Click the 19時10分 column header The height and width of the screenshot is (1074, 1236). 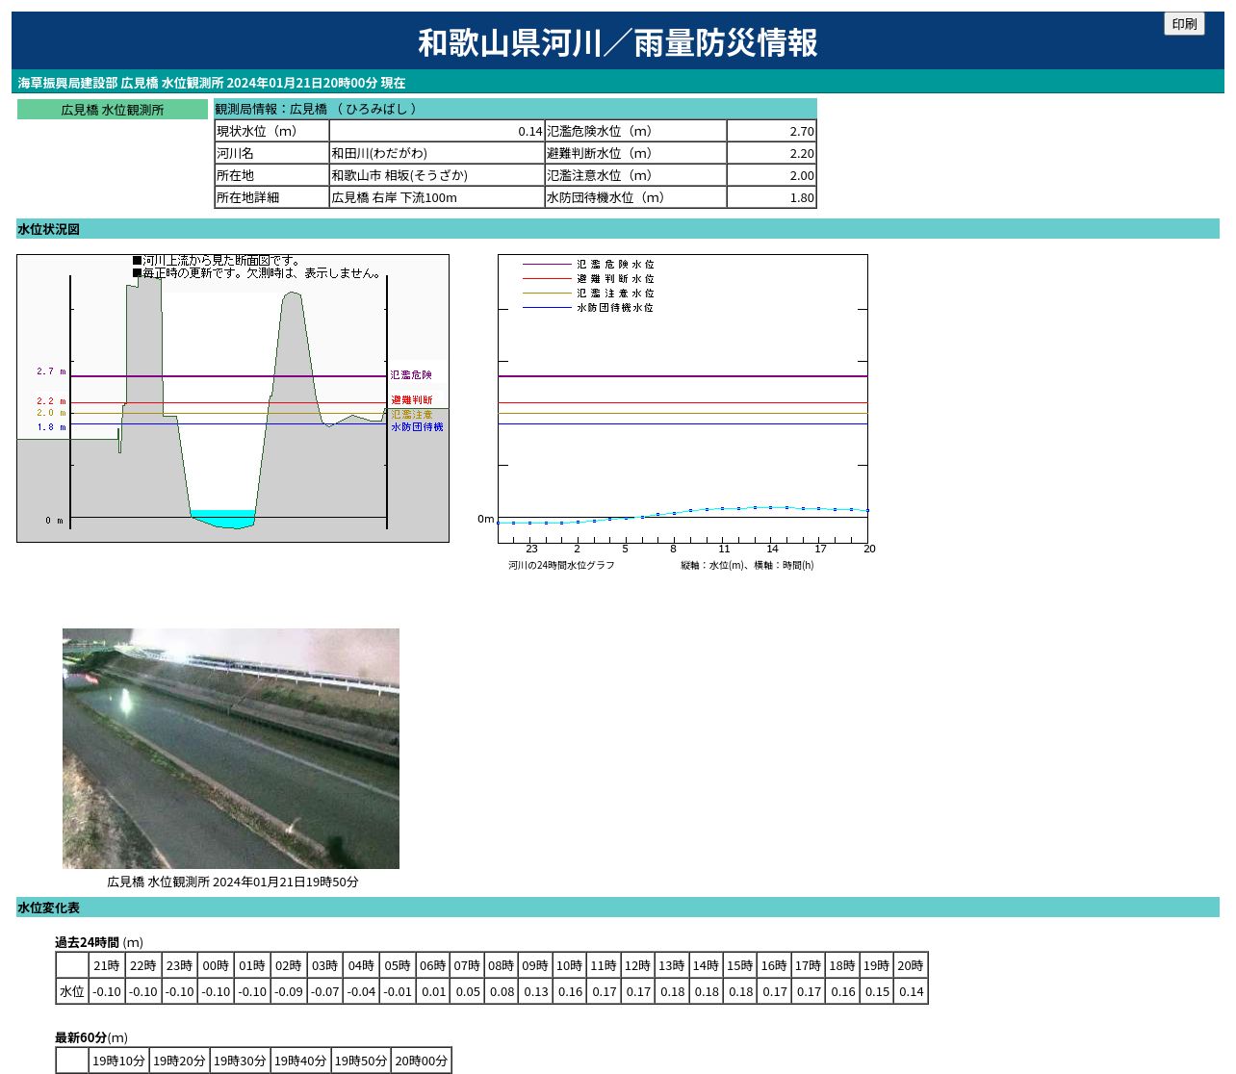point(119,1061)
